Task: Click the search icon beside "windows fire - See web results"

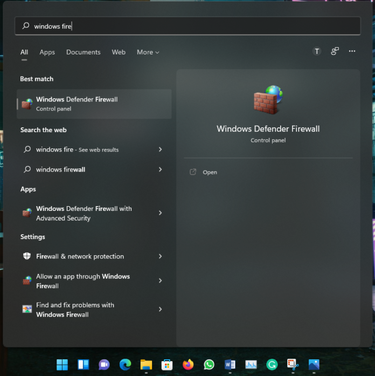Action: tap(27, 149)
